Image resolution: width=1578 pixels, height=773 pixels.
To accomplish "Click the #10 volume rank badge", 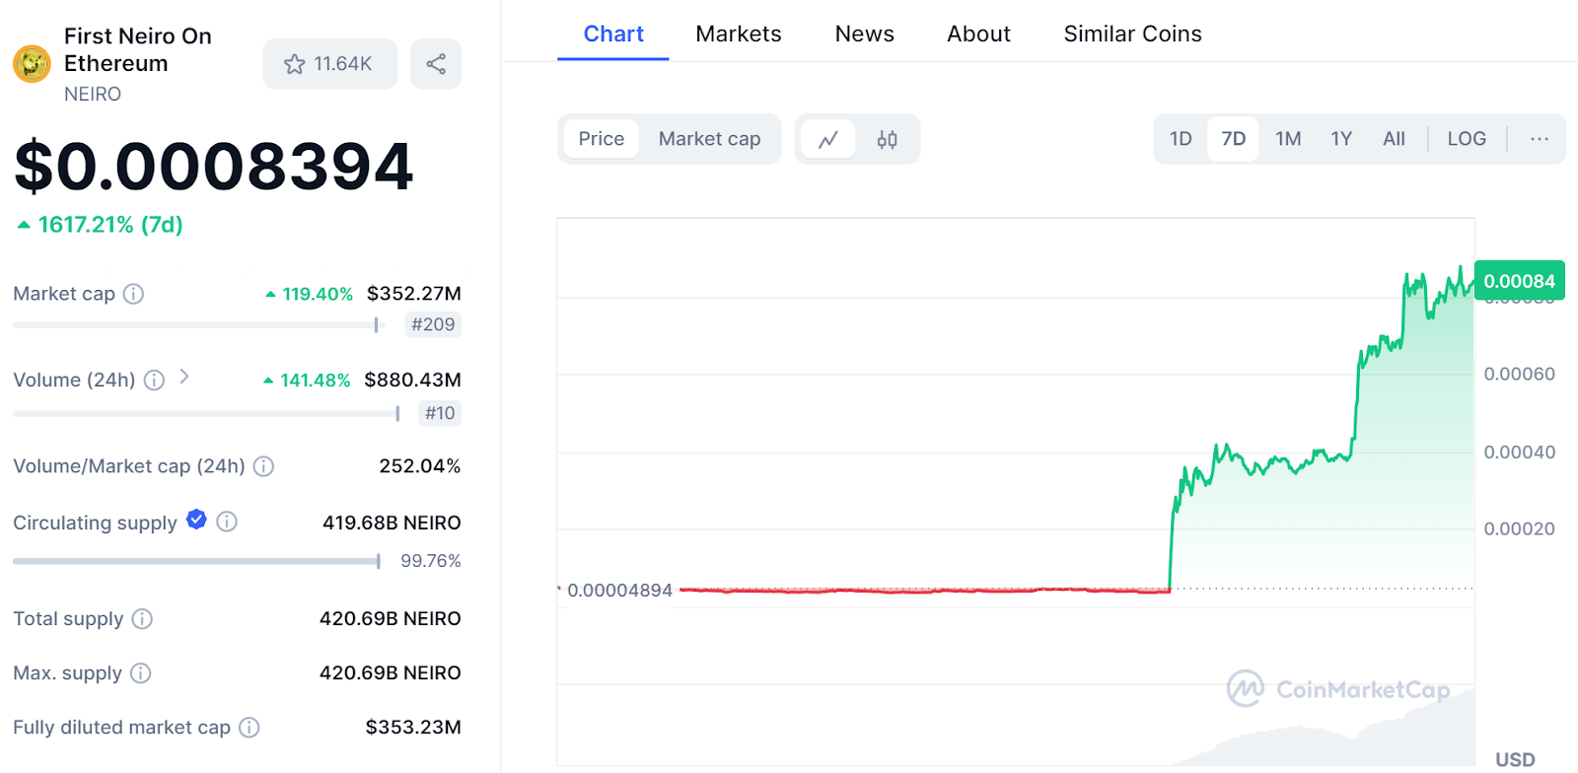I will pos(440,413).
